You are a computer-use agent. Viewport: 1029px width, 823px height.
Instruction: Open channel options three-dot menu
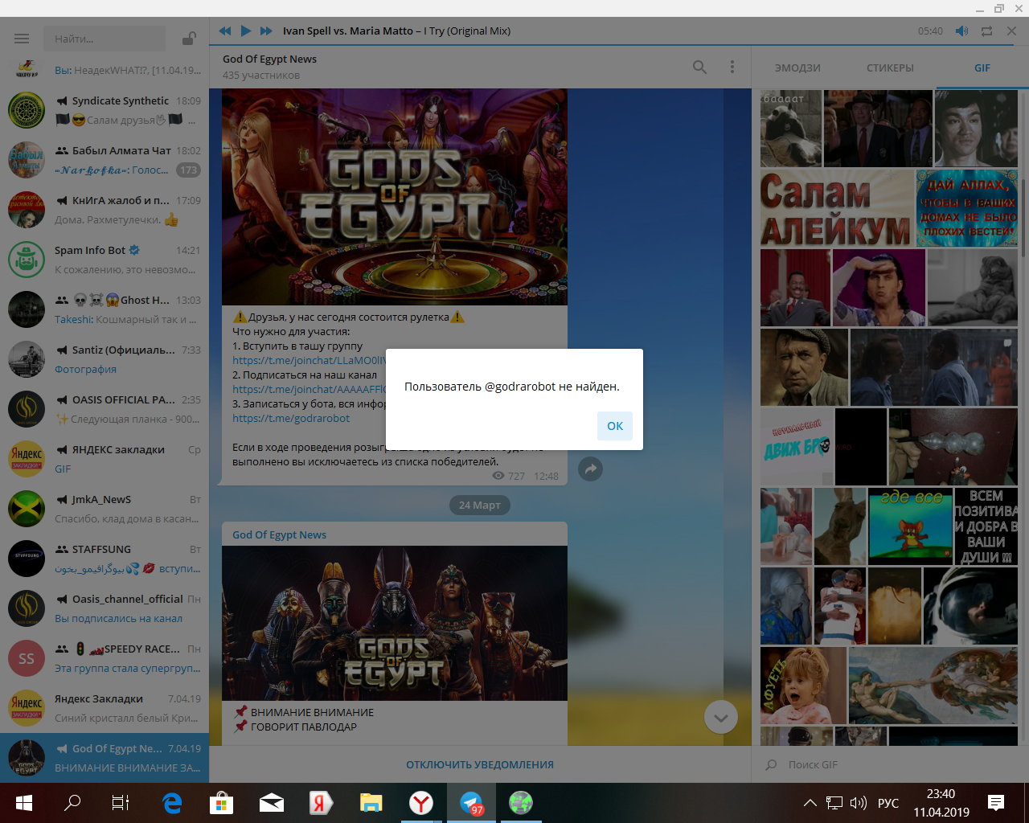(732, 67)
